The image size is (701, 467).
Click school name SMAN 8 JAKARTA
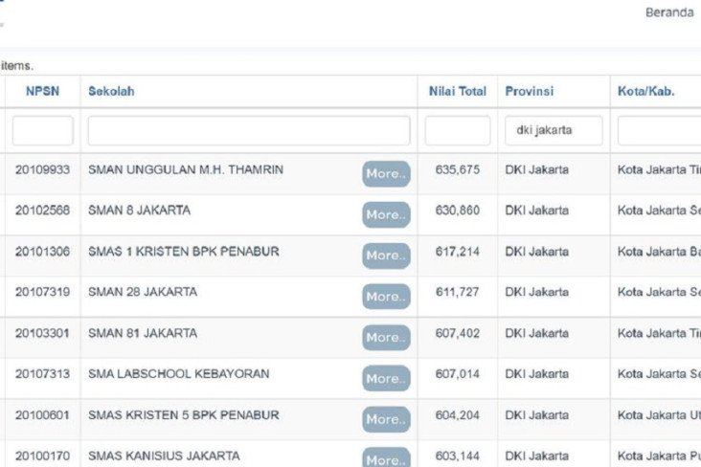[x=139, y=211]
